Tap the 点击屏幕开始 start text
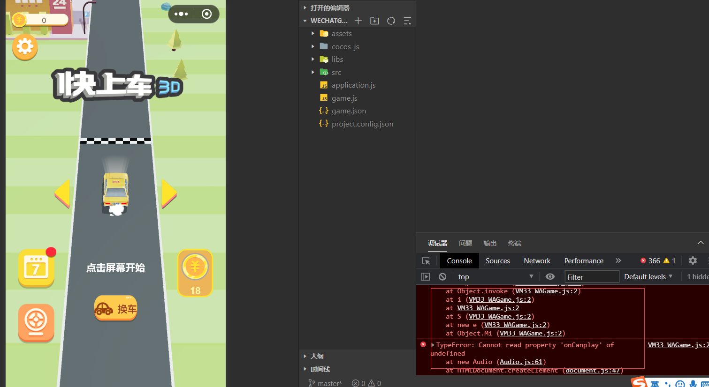Viewport: 709px width, 387px height. pos(115,268)
